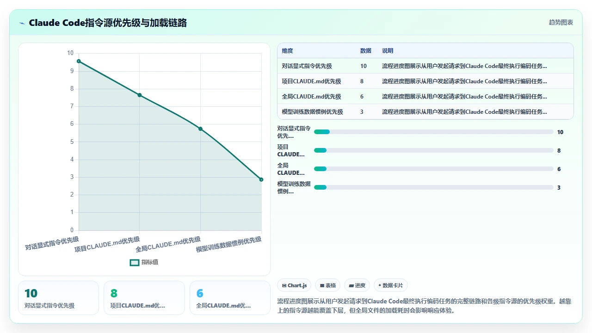
Task: Click value 10 in the table's 数据 column
Action: (364, 66)
